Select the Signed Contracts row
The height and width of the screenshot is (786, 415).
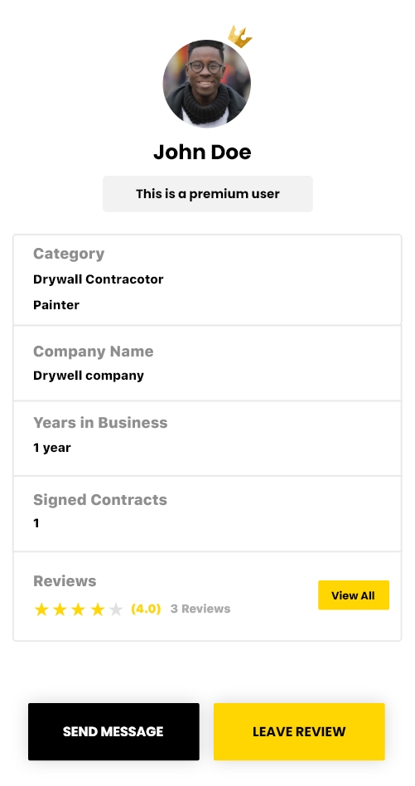207,514
